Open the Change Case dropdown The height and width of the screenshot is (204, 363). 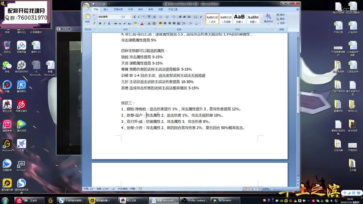[x=130, y=24]
